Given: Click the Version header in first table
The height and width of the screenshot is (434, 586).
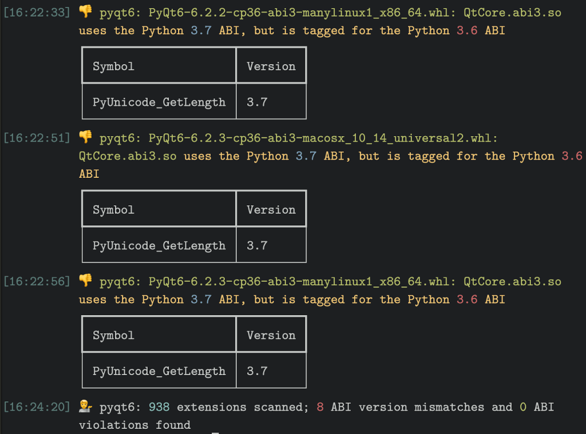Looking at the screenshot, I should coord(271,66).
